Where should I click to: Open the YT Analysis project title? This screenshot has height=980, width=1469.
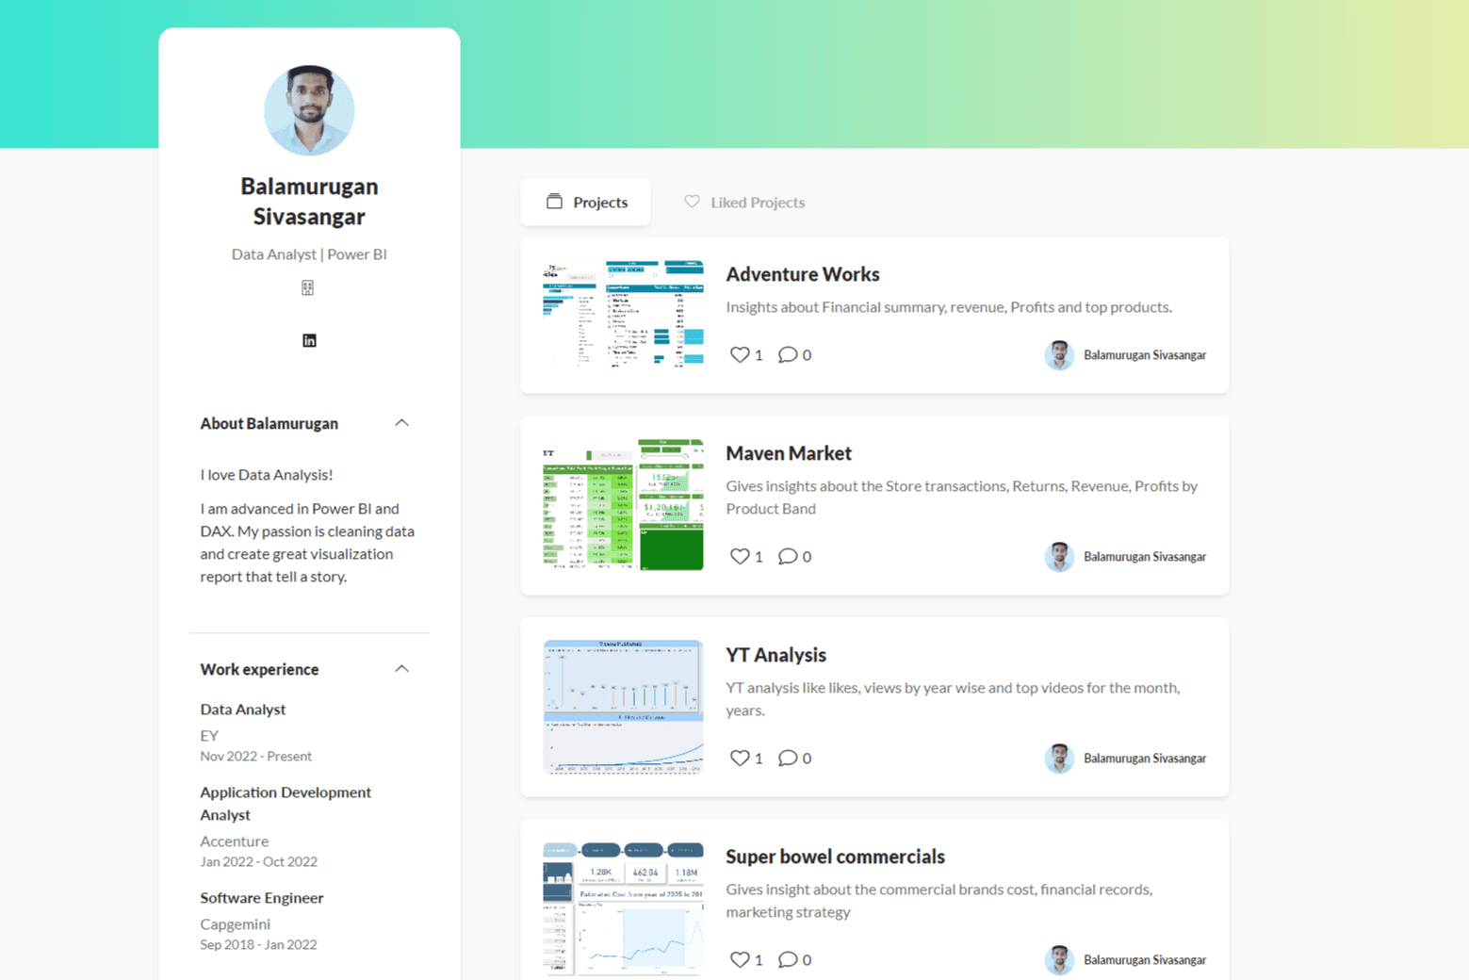(x=775, y=655)
